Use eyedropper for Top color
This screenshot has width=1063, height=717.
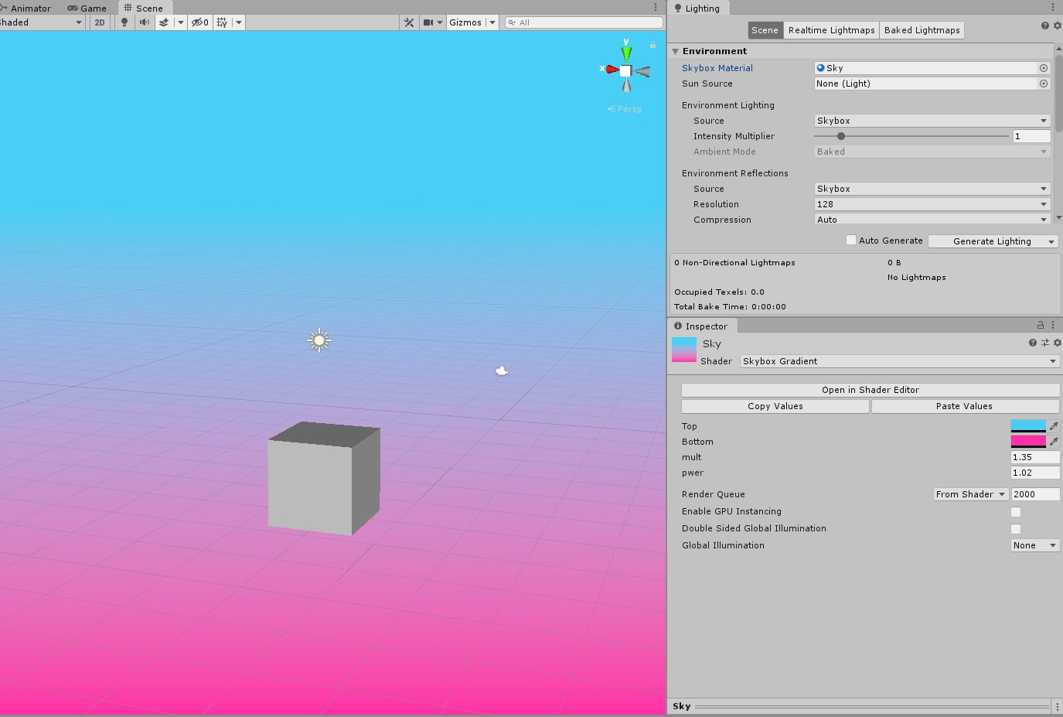[x=1054, y=426]
